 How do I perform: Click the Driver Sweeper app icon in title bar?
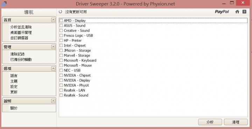point(4,4)
